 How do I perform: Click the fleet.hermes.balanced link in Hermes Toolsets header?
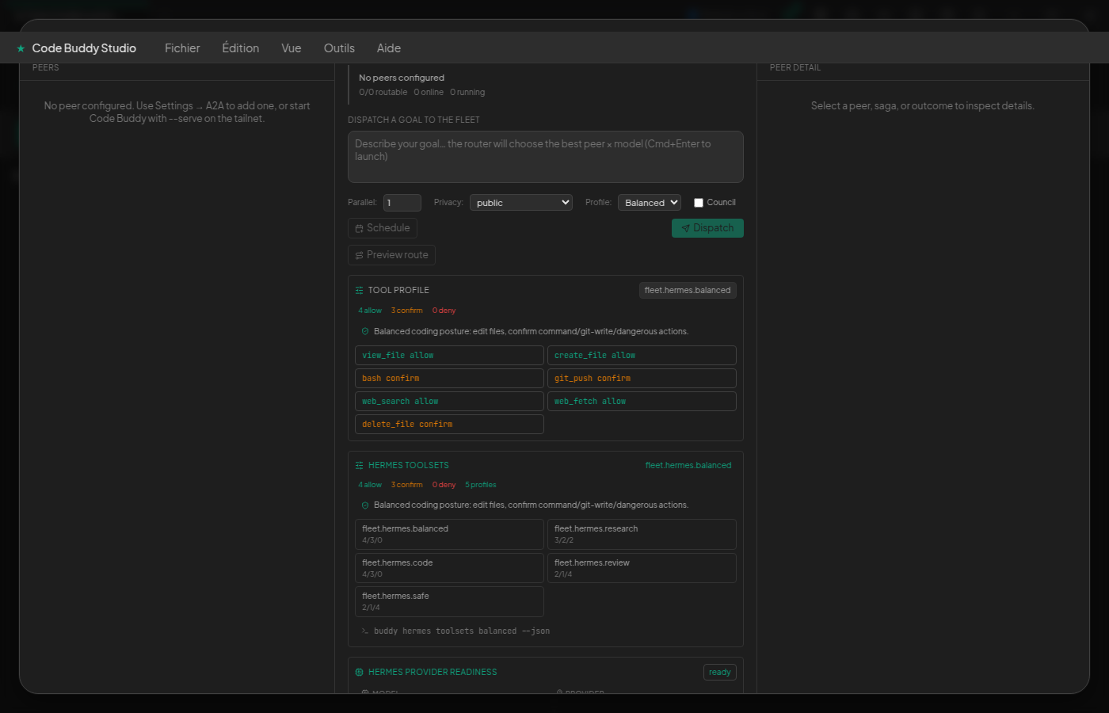688,465
